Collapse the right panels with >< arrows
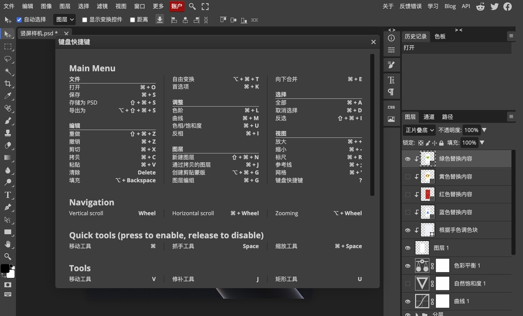The width and height of the screenshot is (523, 316). [x=459, y=30]
